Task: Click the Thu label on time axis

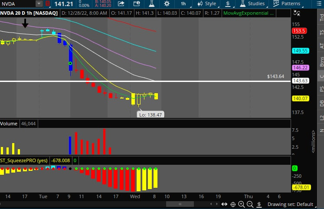Action: tap(249, 196)
